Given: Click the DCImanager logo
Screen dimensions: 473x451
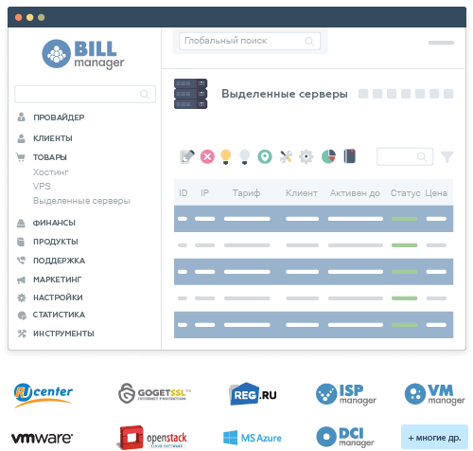Looking at the screenshot, I should click(345, 437).
